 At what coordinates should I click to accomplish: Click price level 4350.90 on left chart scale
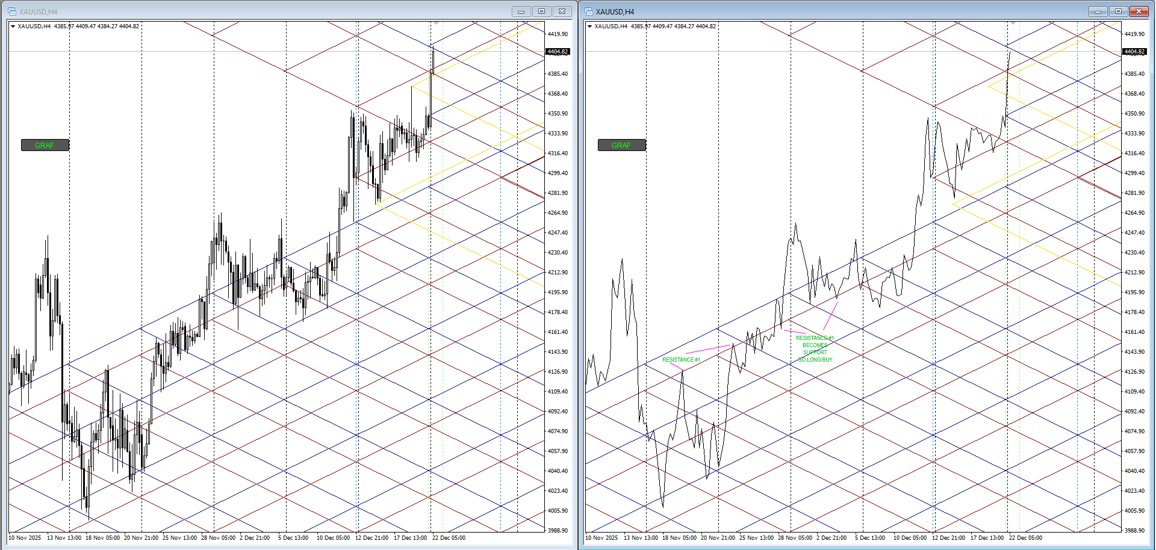[x=558, y=114]
